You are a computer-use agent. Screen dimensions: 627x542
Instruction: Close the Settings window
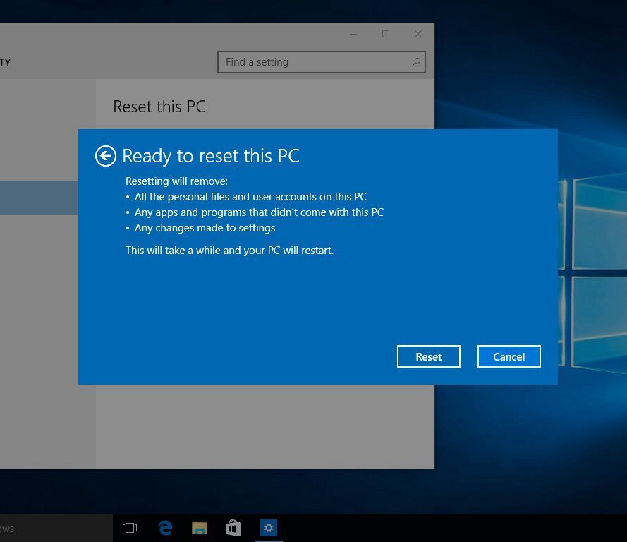418,34
